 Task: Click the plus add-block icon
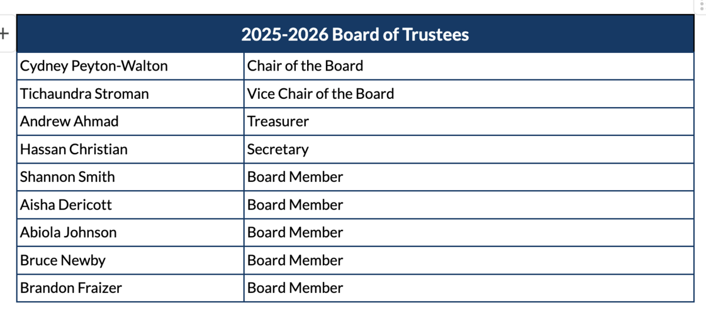5,34
